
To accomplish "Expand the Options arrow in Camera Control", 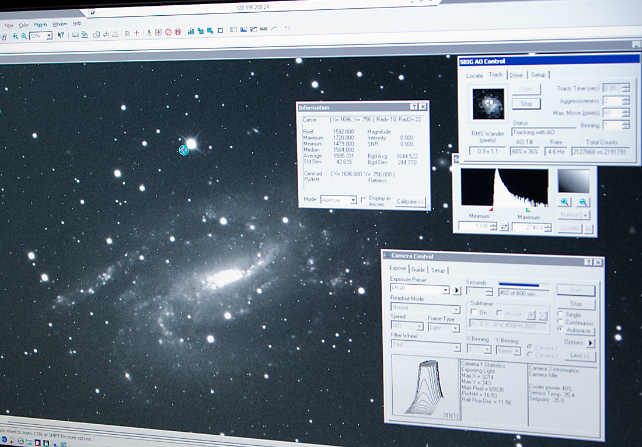I will (590, 344).
